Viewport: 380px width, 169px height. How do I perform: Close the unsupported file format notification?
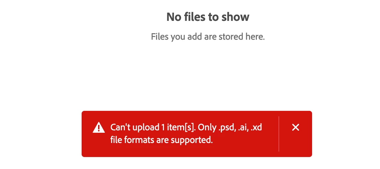pos(295,127)
